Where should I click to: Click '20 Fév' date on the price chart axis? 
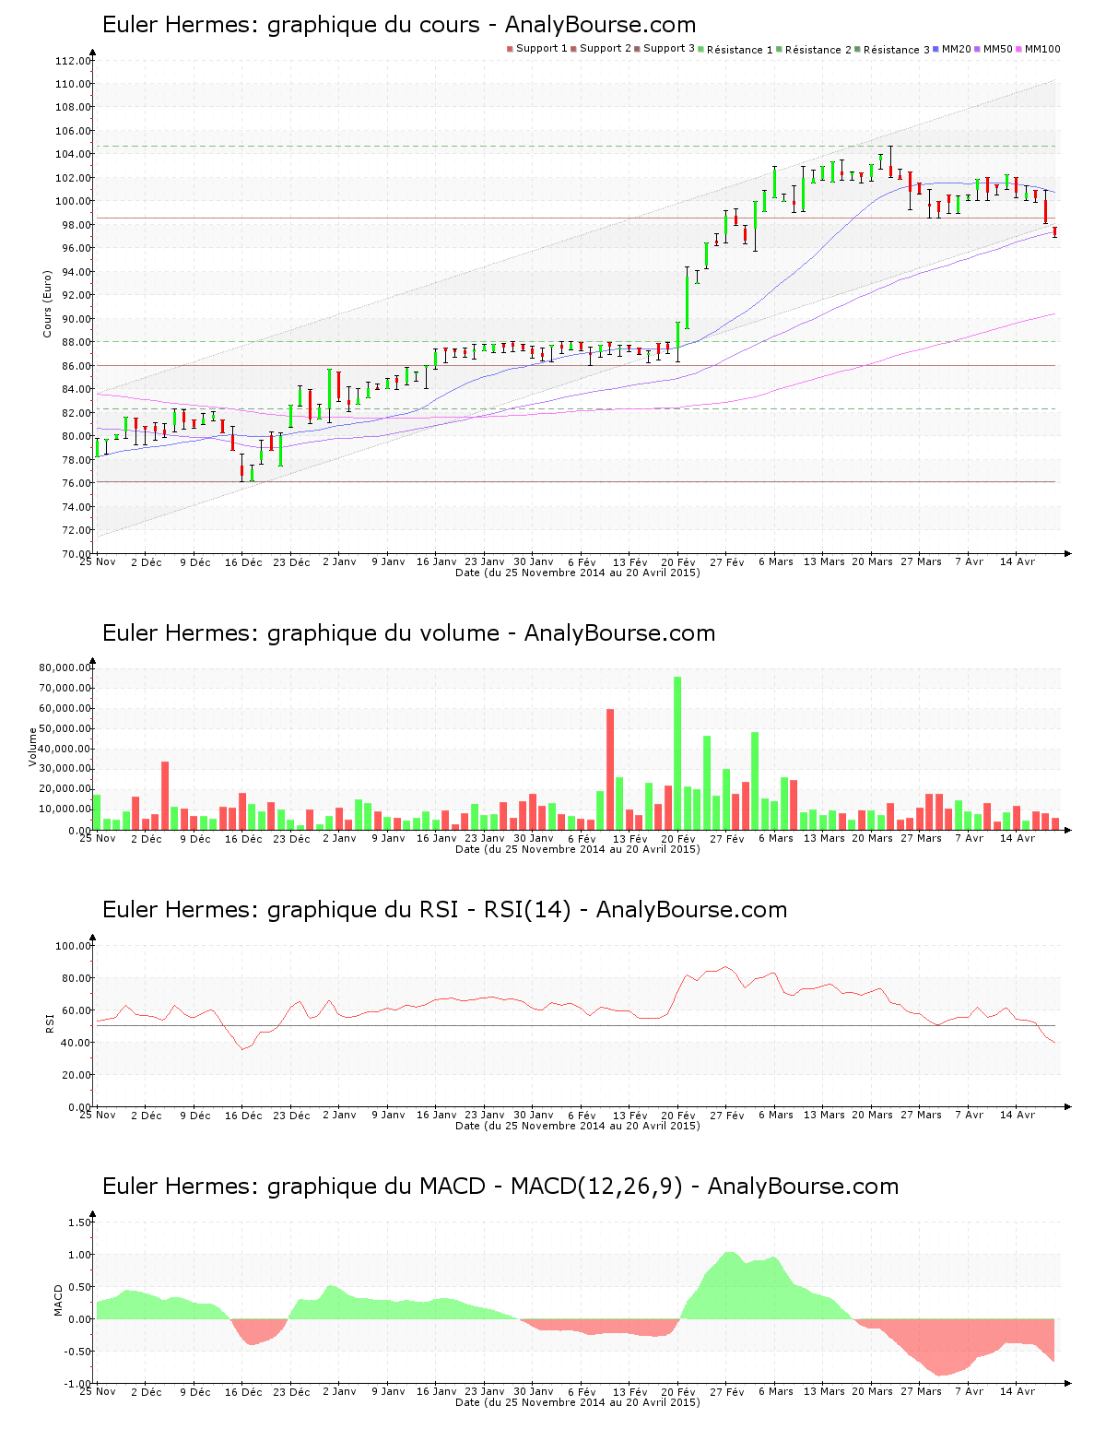tap(678, 561)
